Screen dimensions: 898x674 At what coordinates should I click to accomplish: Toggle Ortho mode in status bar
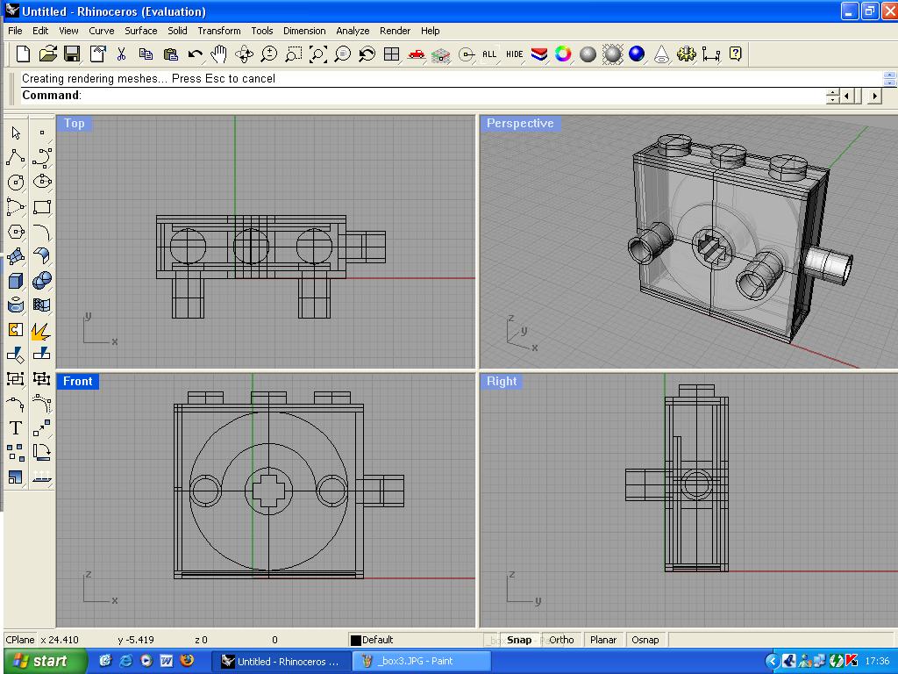pos(561,640)
